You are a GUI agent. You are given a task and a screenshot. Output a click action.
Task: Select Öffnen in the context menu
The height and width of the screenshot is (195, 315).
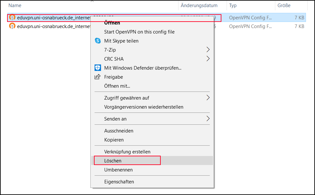112,23
